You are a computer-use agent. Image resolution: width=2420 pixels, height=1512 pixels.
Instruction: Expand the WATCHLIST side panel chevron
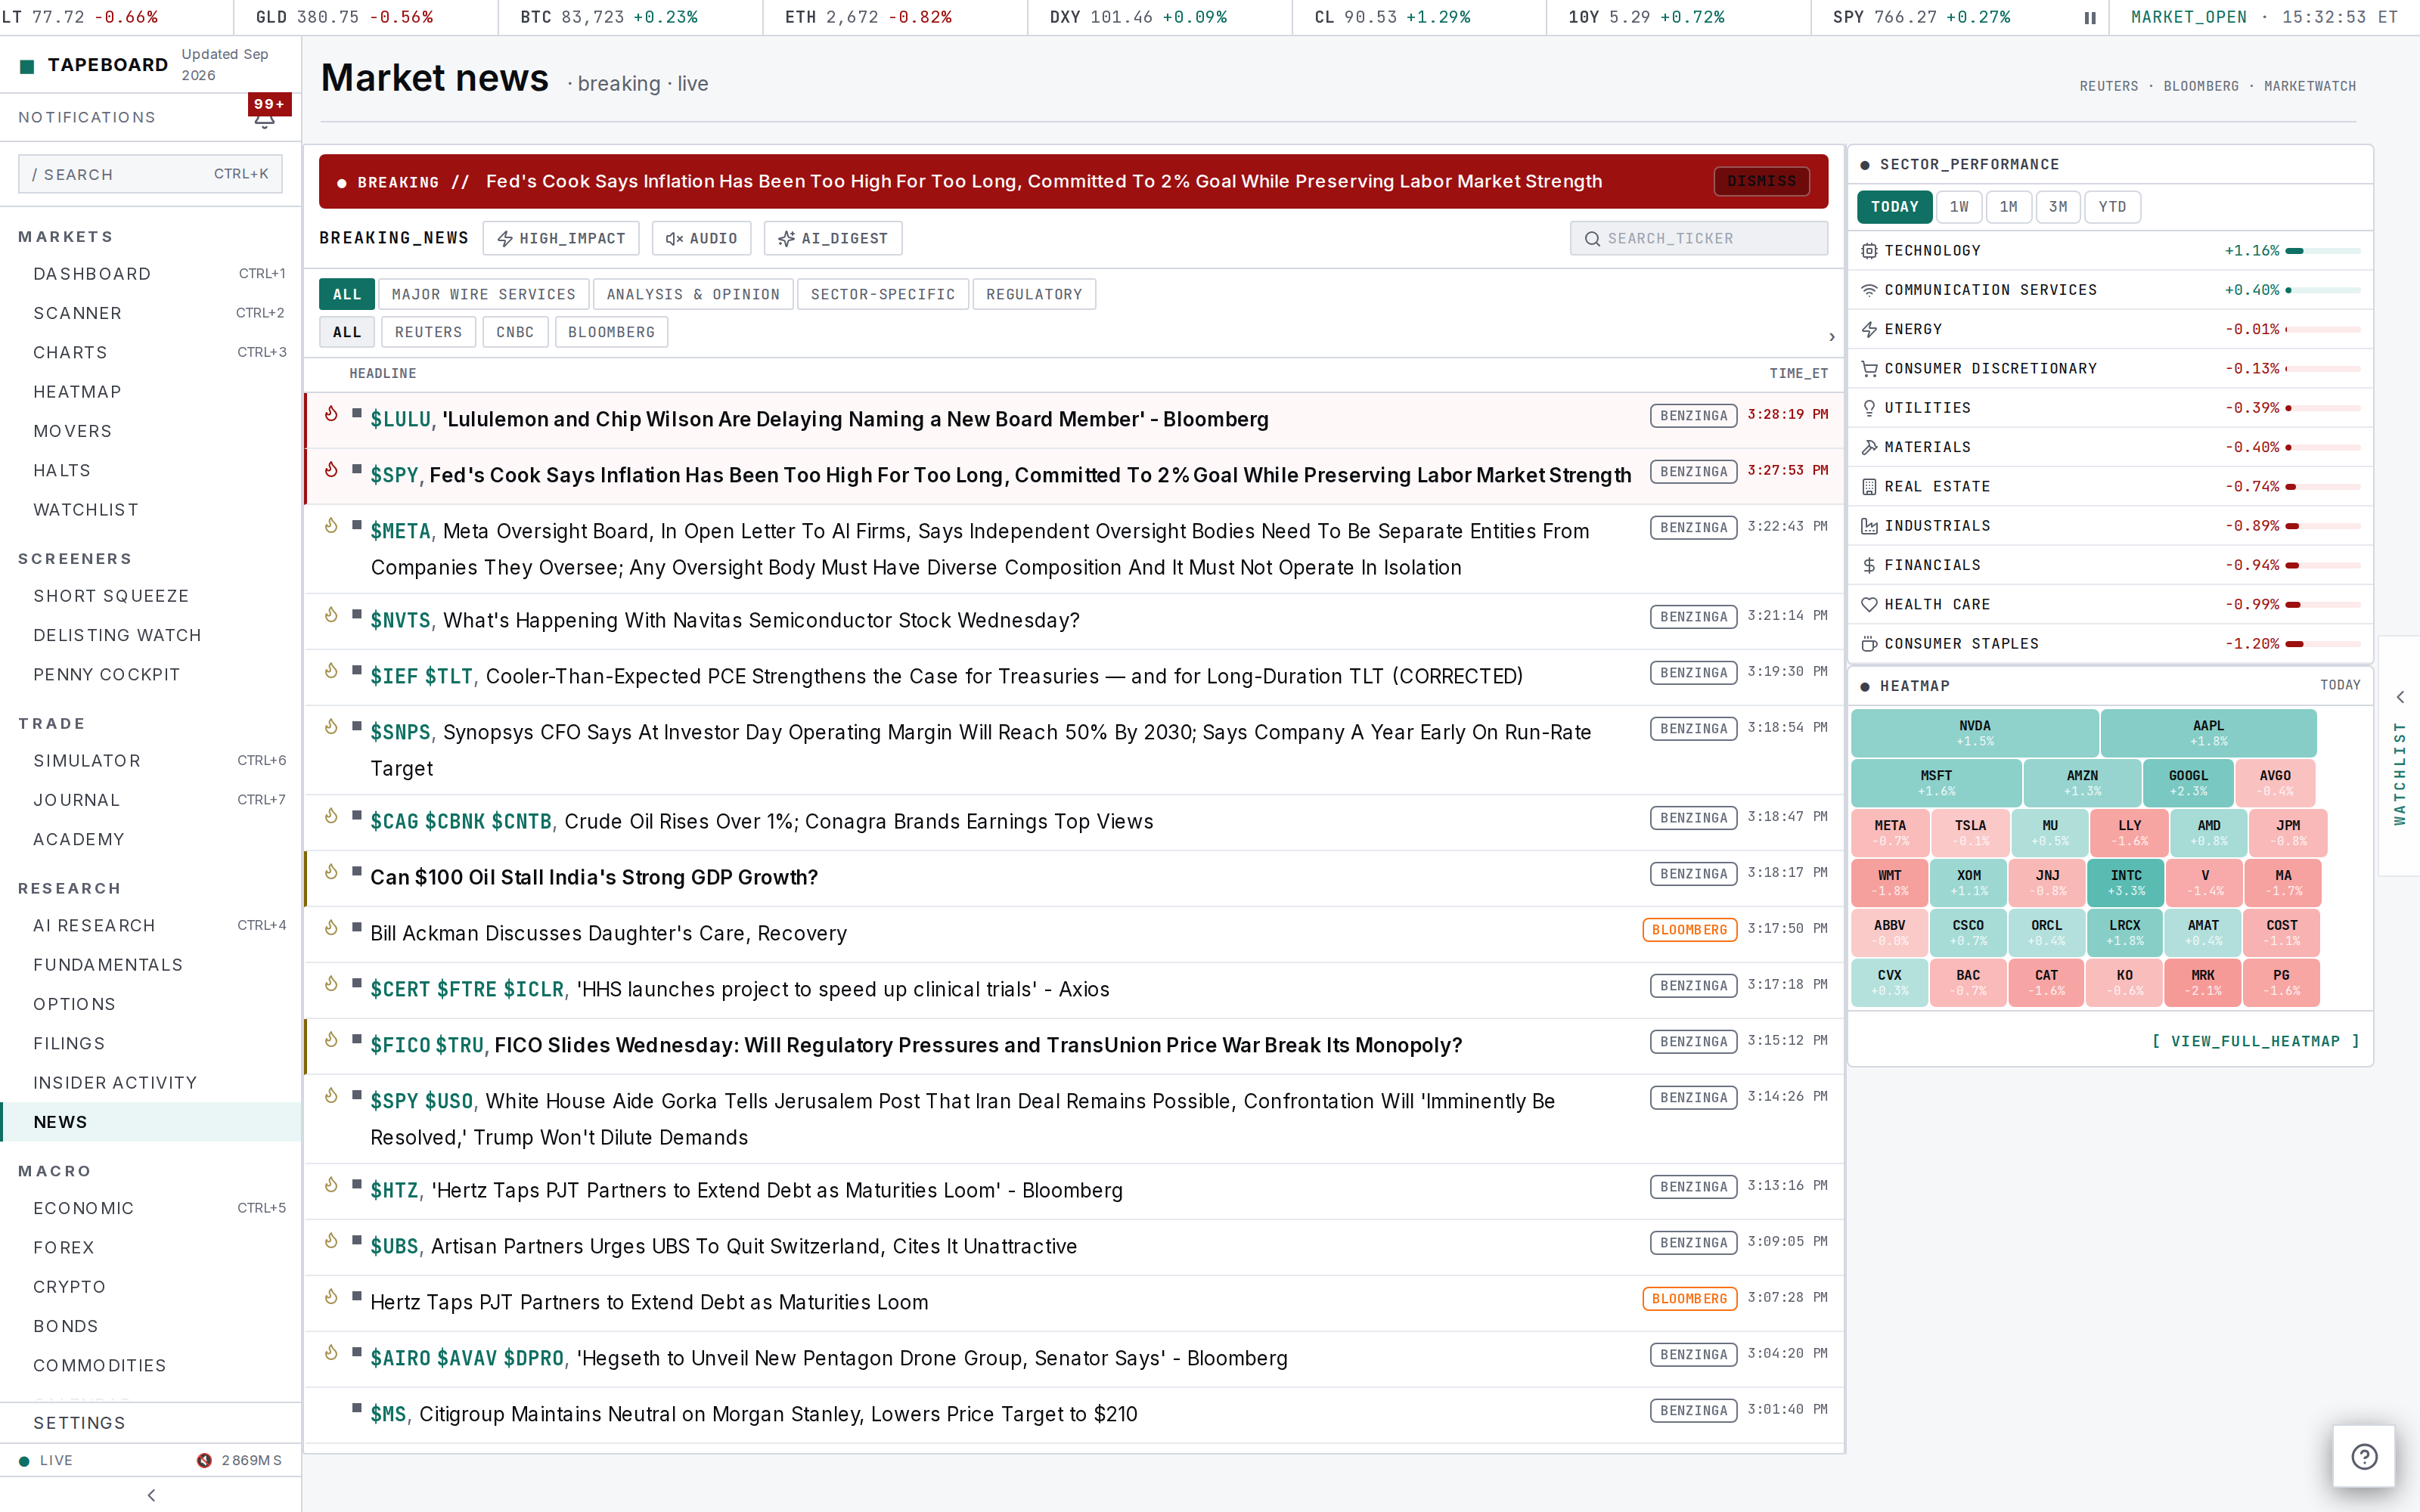[x=2400, y=697]
